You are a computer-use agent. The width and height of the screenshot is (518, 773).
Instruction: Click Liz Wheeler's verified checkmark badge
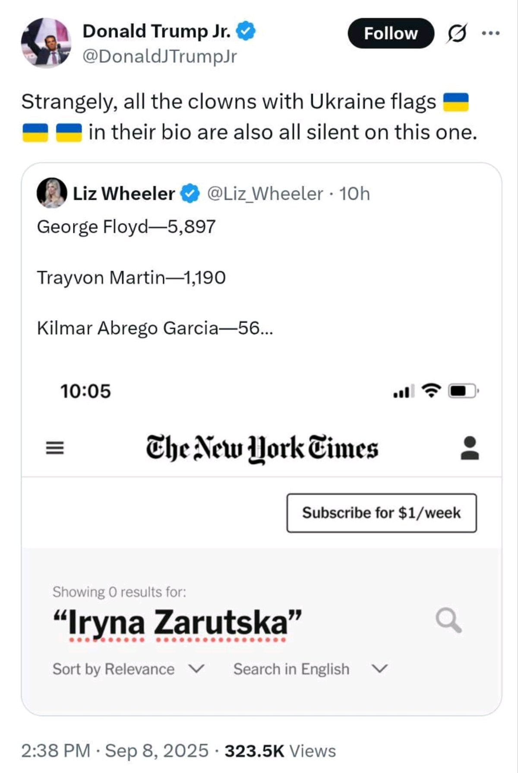pos(190,193)
